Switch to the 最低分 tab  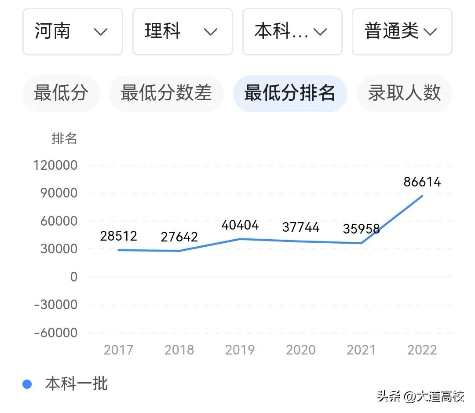coord(61,93)
